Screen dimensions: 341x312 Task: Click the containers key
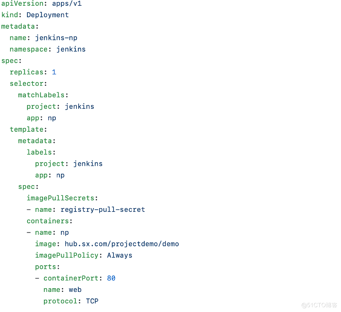point(48,221)
